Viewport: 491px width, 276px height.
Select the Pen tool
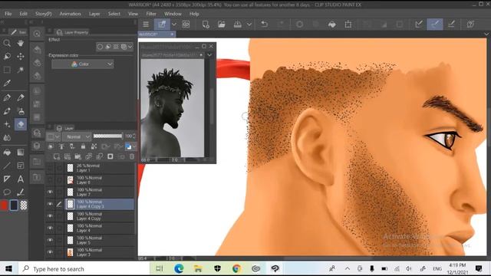(x=7, y=97)
